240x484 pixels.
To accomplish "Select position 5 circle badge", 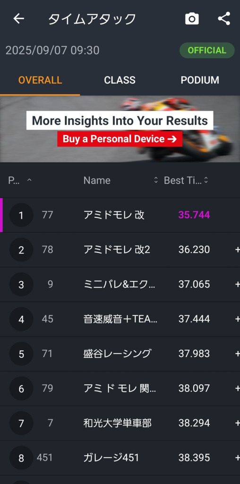I will point(21,354).
